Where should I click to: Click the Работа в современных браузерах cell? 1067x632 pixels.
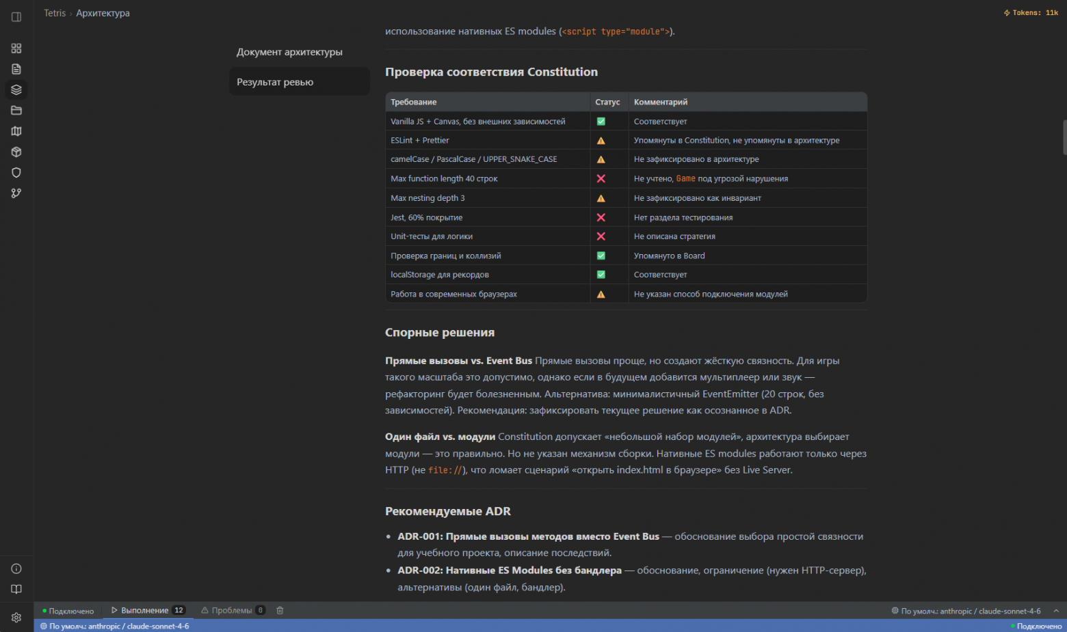[488, 294]
